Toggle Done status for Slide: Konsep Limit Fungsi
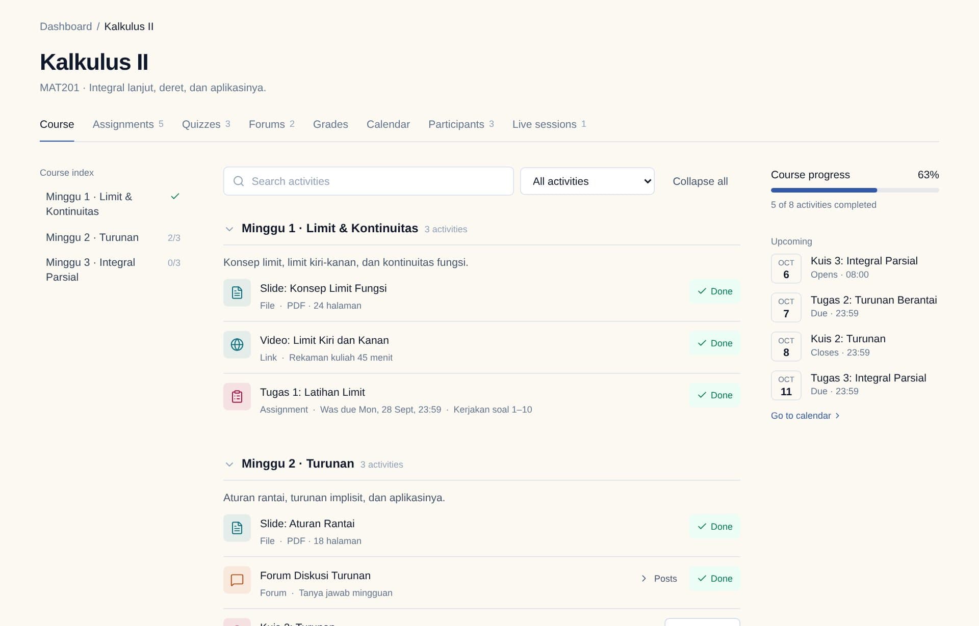Viewport: 979px width, 626px height. (x=714, y=291)
